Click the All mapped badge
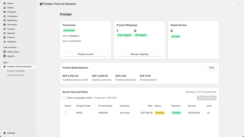Screen dimensions: 244x137 pos(141,35)
